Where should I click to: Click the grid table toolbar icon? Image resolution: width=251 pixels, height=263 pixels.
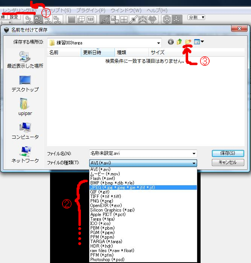click(71, 20)
